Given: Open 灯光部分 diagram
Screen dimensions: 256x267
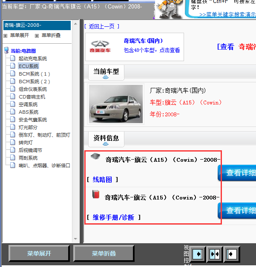Looking at the screenshot, I should coord(28,127).
